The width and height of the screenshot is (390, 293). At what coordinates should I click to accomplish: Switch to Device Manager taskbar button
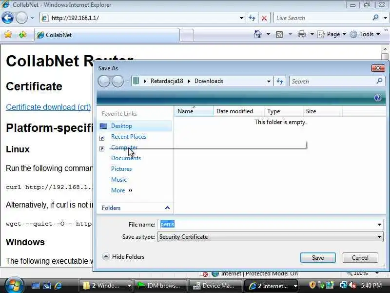pyautogui.click(x=215, y=286)
